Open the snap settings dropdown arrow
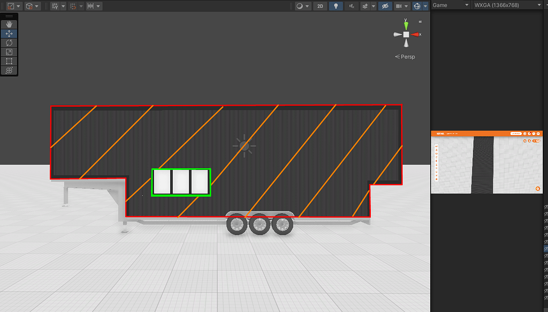Image resolution: width=548 pixels, height=312 pixels. (81, 6)
